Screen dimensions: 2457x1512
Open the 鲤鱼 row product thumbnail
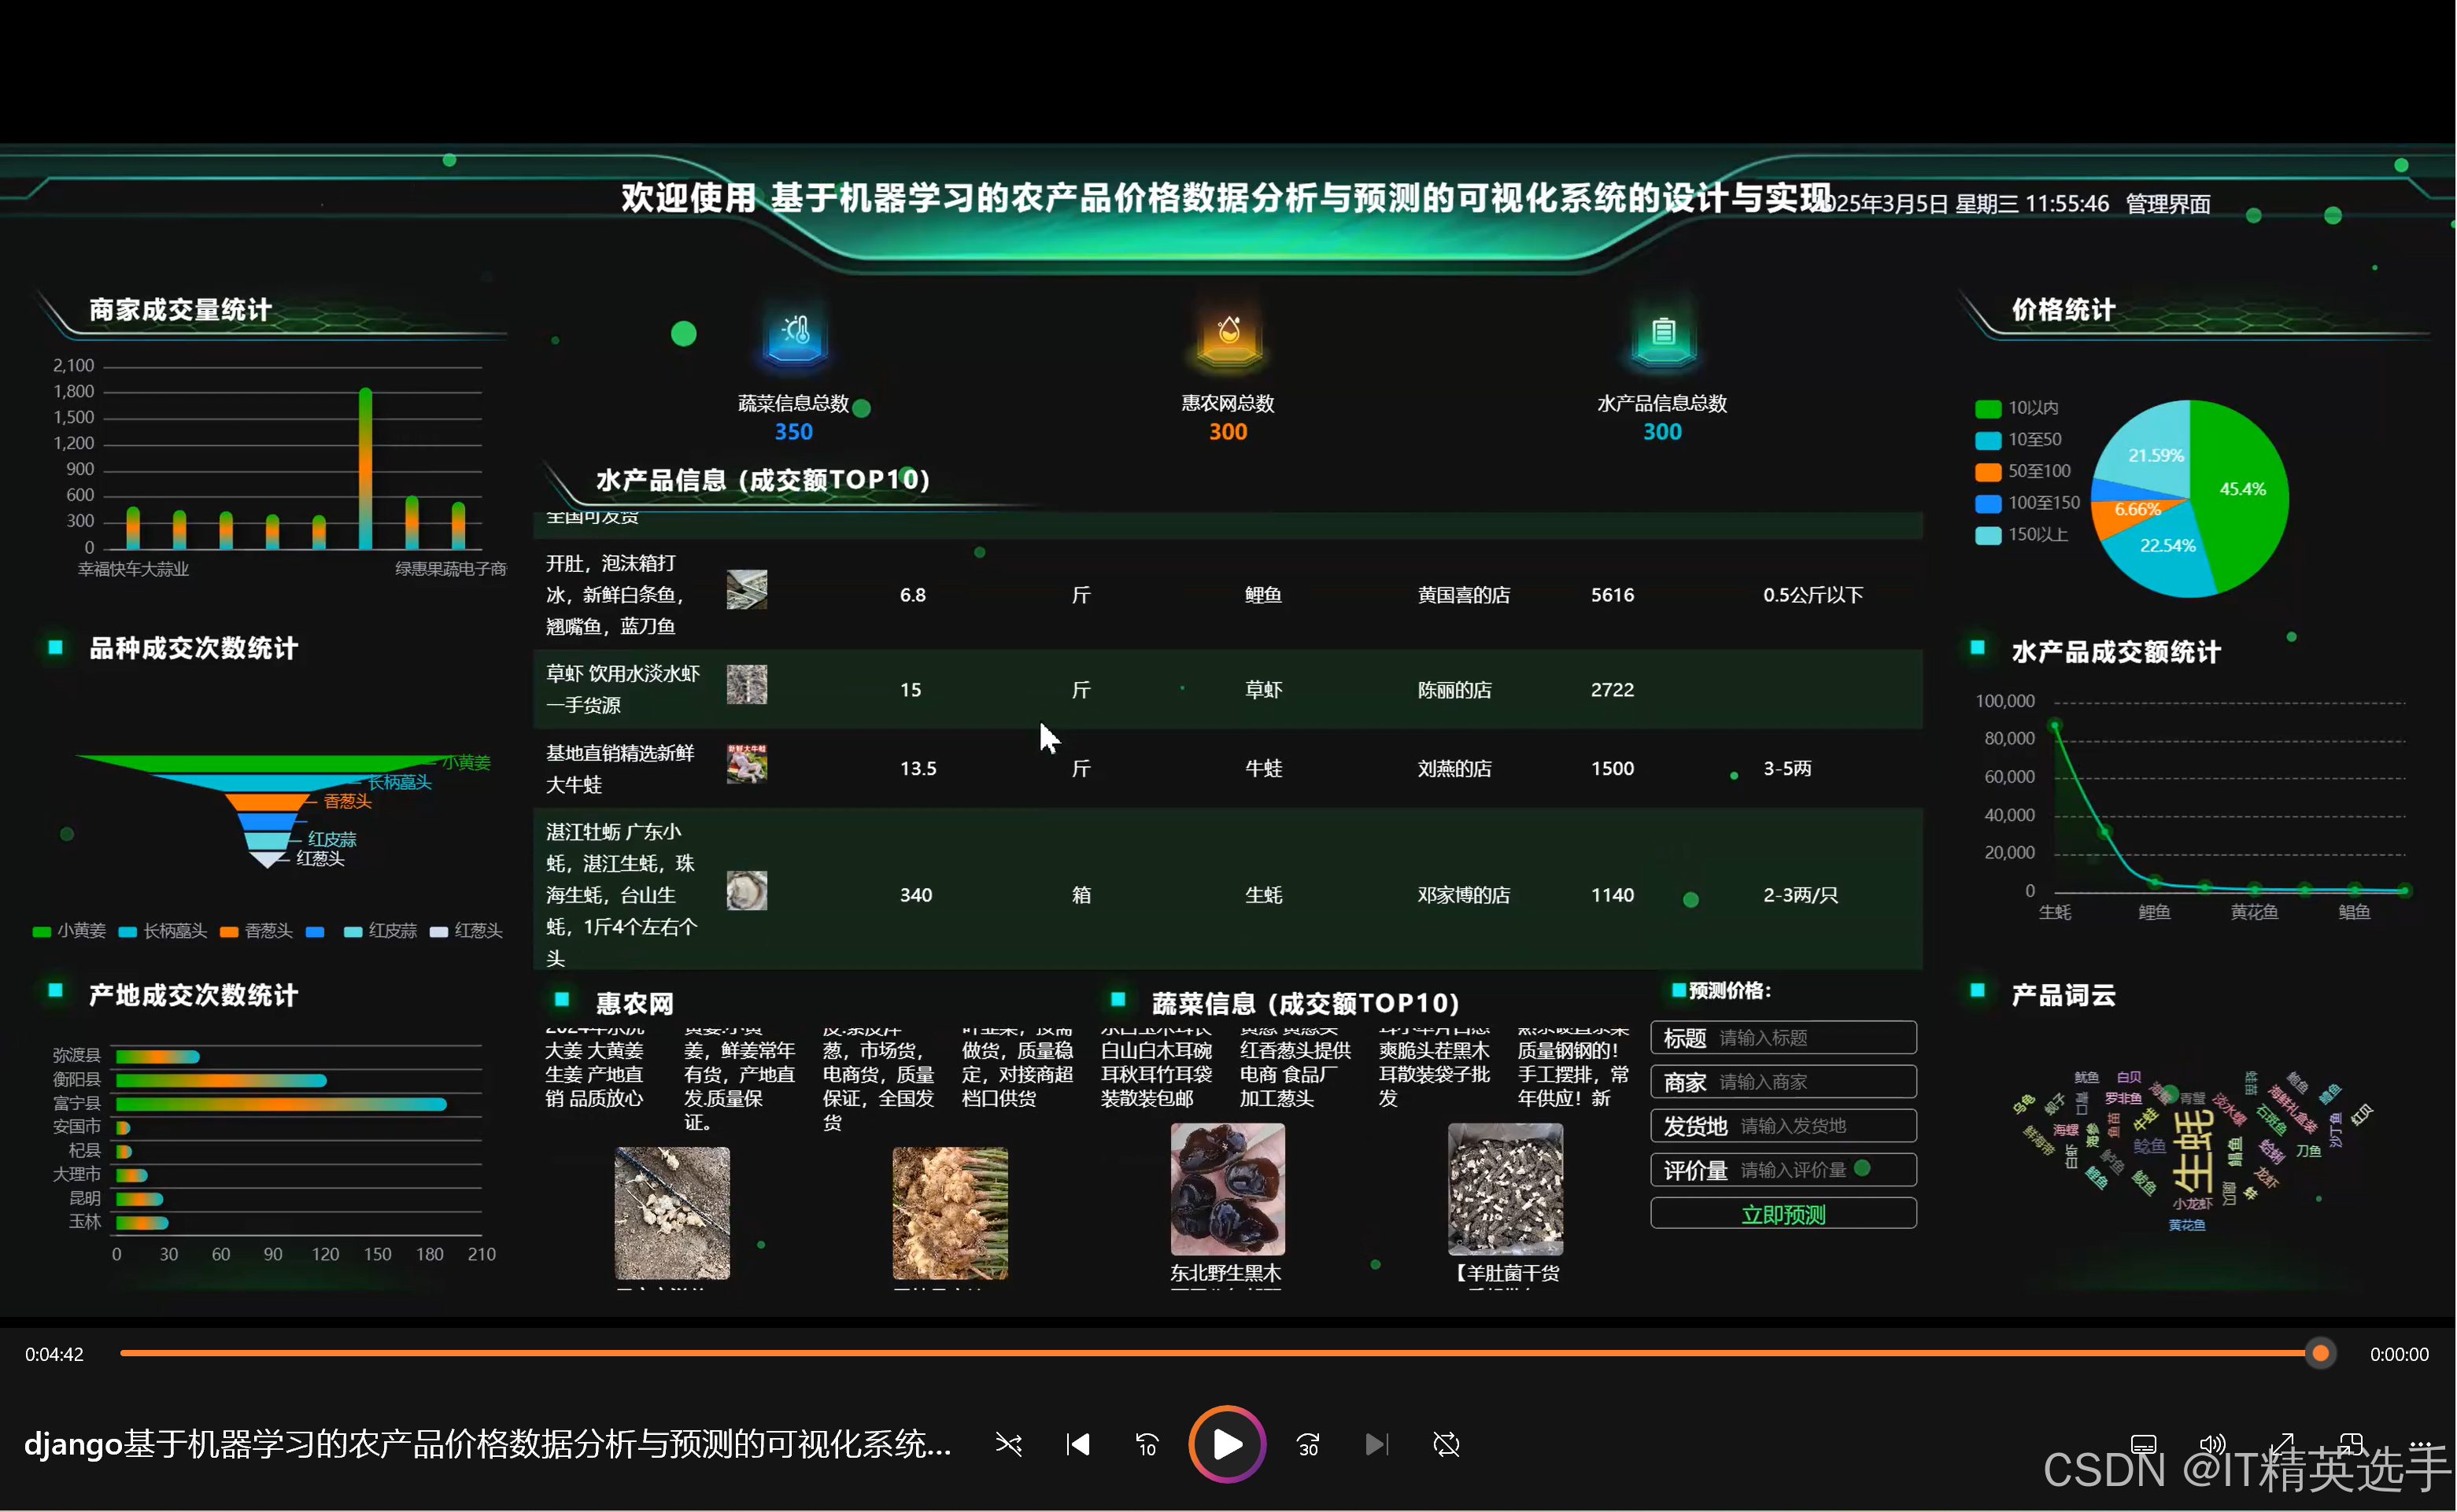click(x=746, y=590)
